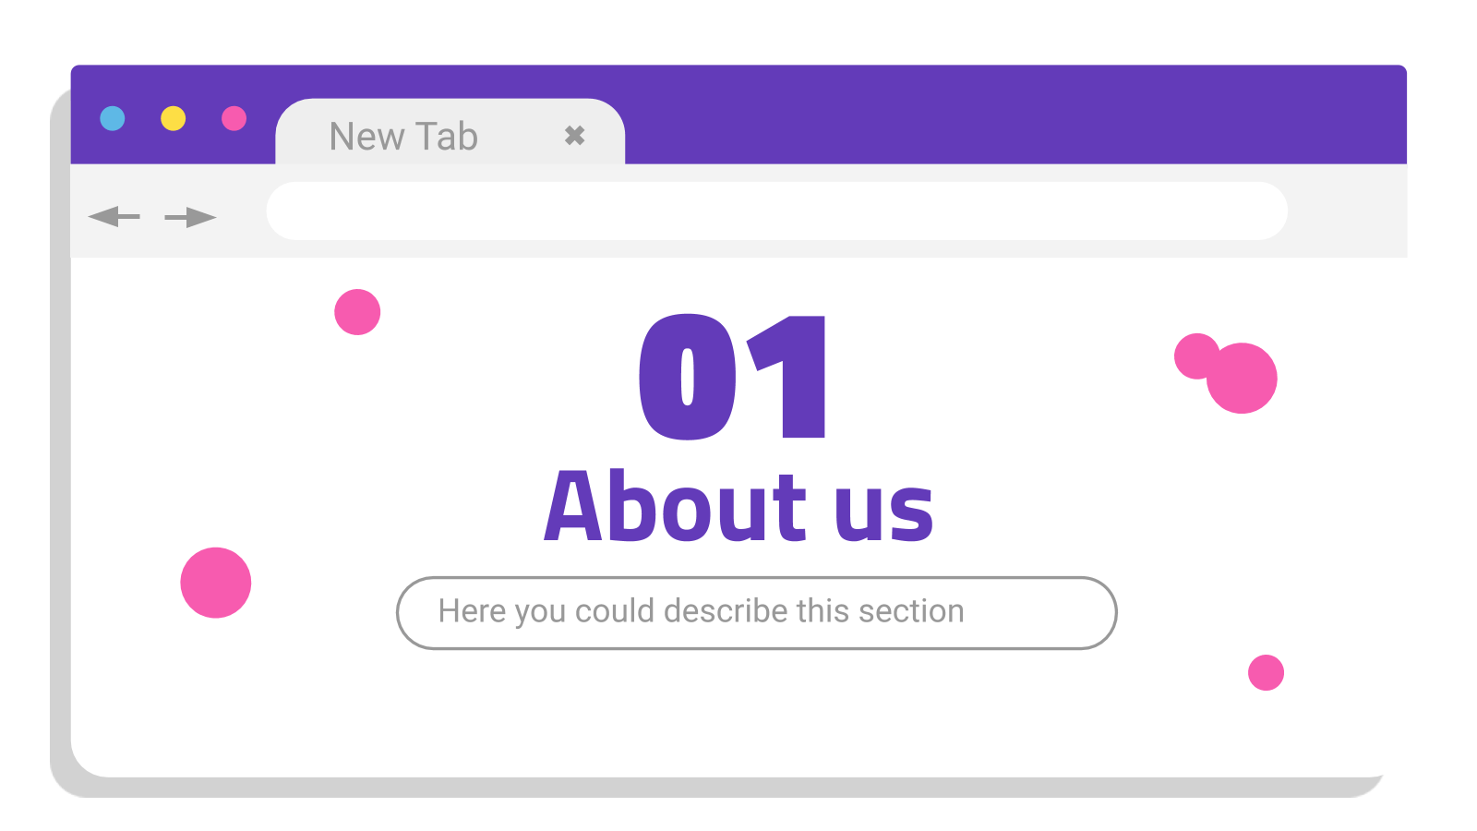The width and height of the screenshot is (1477, 831).
Task: Select the About us heading
Action: click(738, 506)
